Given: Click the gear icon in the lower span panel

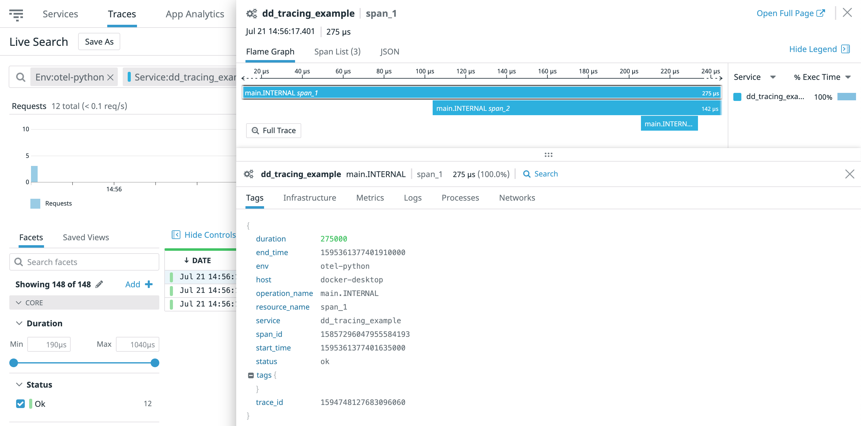Looking at the screenshot, I should coord(249,174).
